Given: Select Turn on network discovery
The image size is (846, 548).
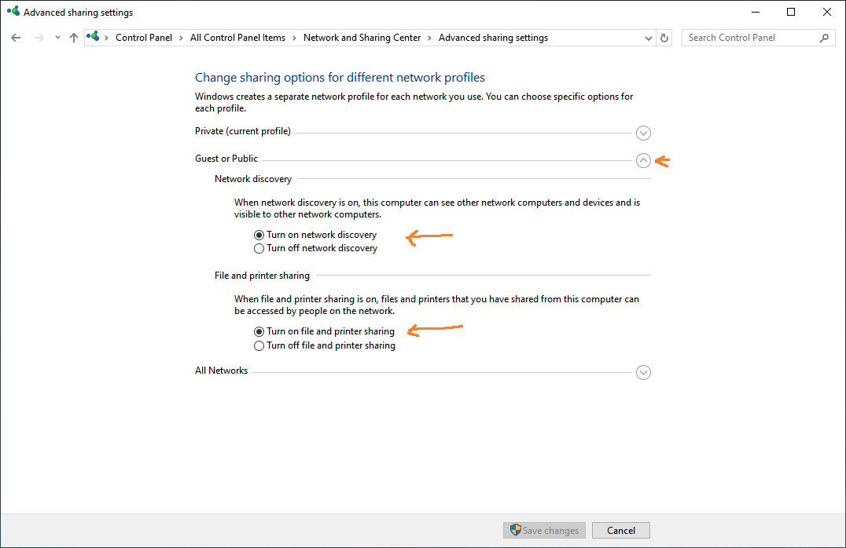Looking at the screenshot, I should tap(315, 235).
